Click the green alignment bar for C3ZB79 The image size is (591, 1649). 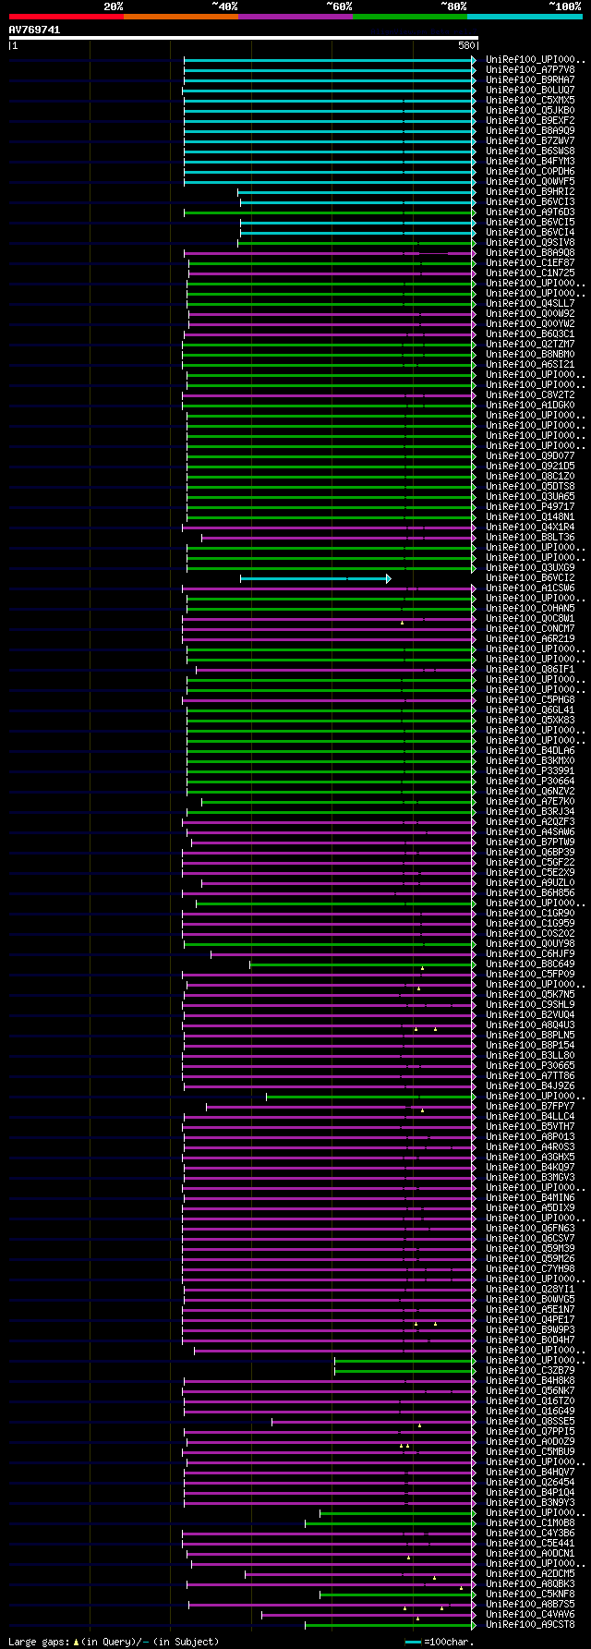(x=405, y=1371)
